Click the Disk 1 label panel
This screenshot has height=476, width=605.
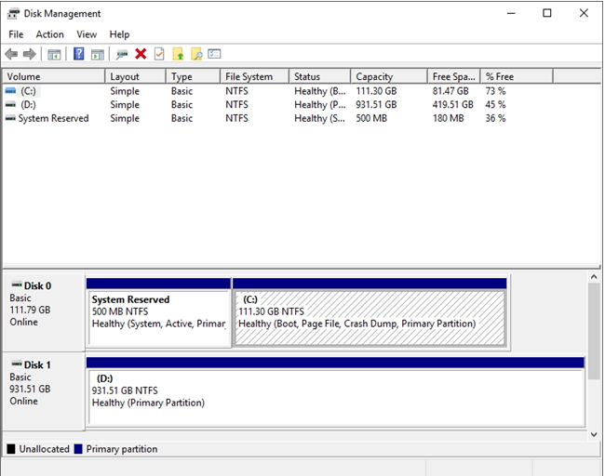coord(44,390)
